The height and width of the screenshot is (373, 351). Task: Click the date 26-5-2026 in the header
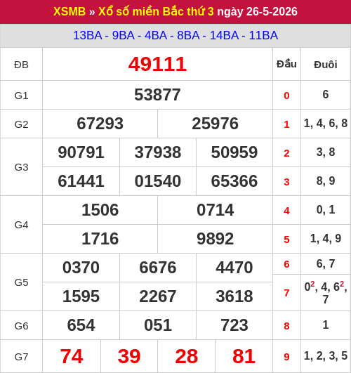click(272, 11)
